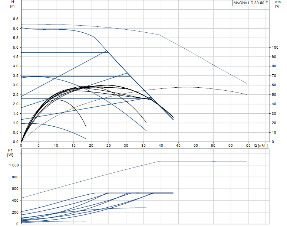
Task: Click the 2.0 value on the H axis
Action: [16, 104]
